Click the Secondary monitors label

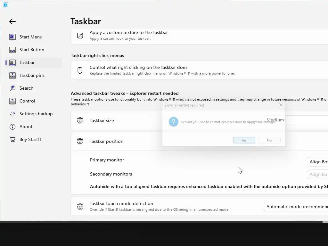(111, 174)
